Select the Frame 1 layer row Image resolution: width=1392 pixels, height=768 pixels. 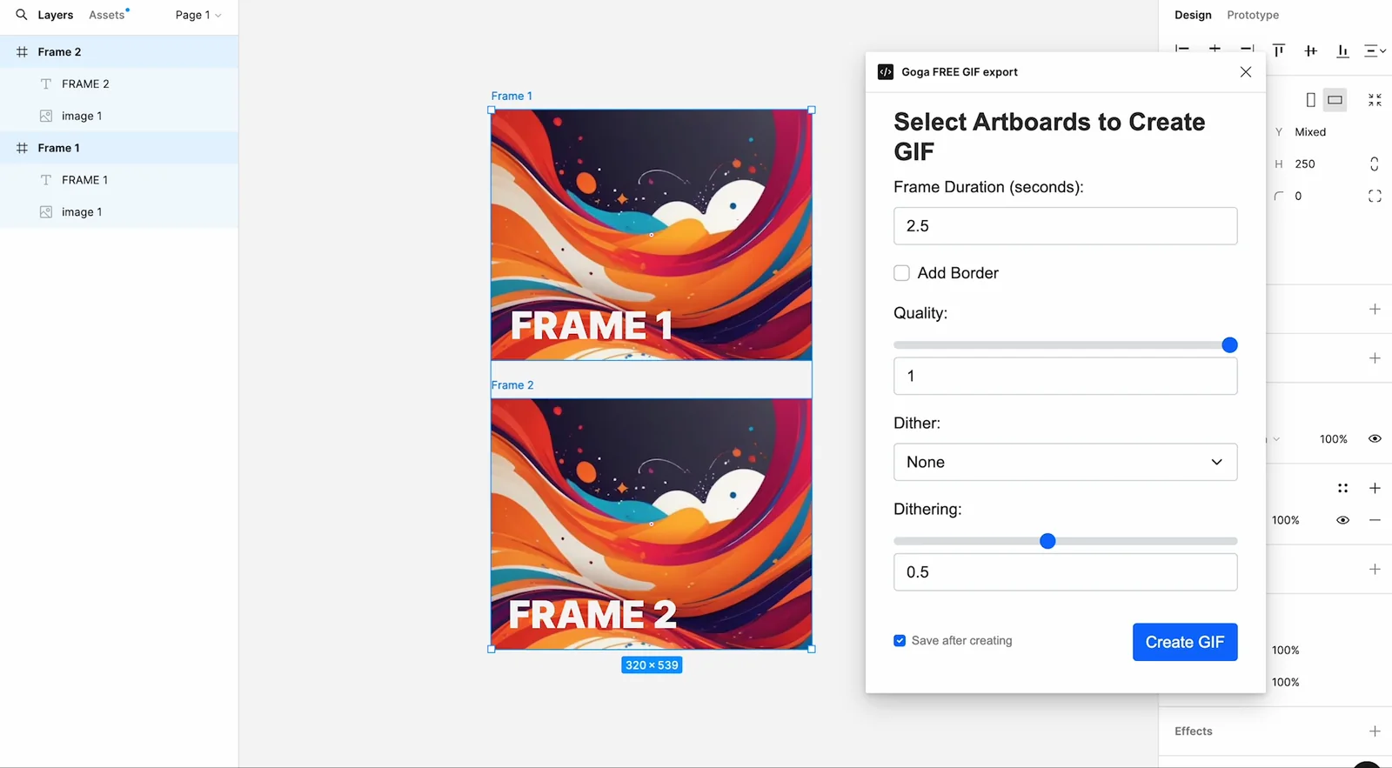(119, 148)
